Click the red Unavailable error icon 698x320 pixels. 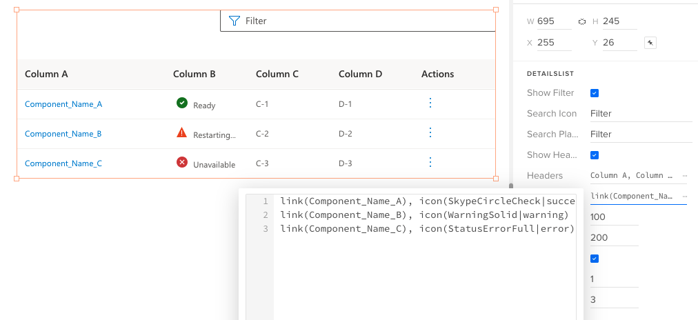(182, 162)
